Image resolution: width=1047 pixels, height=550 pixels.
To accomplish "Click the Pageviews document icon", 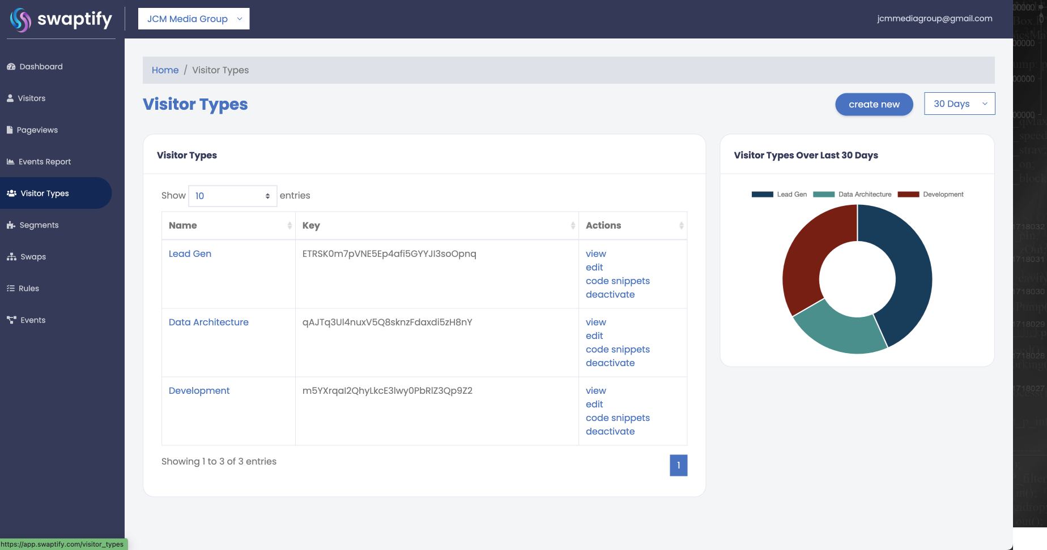I will point(10,130).
